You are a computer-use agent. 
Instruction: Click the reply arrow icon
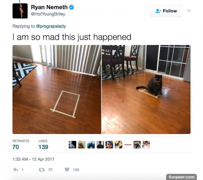tap(16, 170)
